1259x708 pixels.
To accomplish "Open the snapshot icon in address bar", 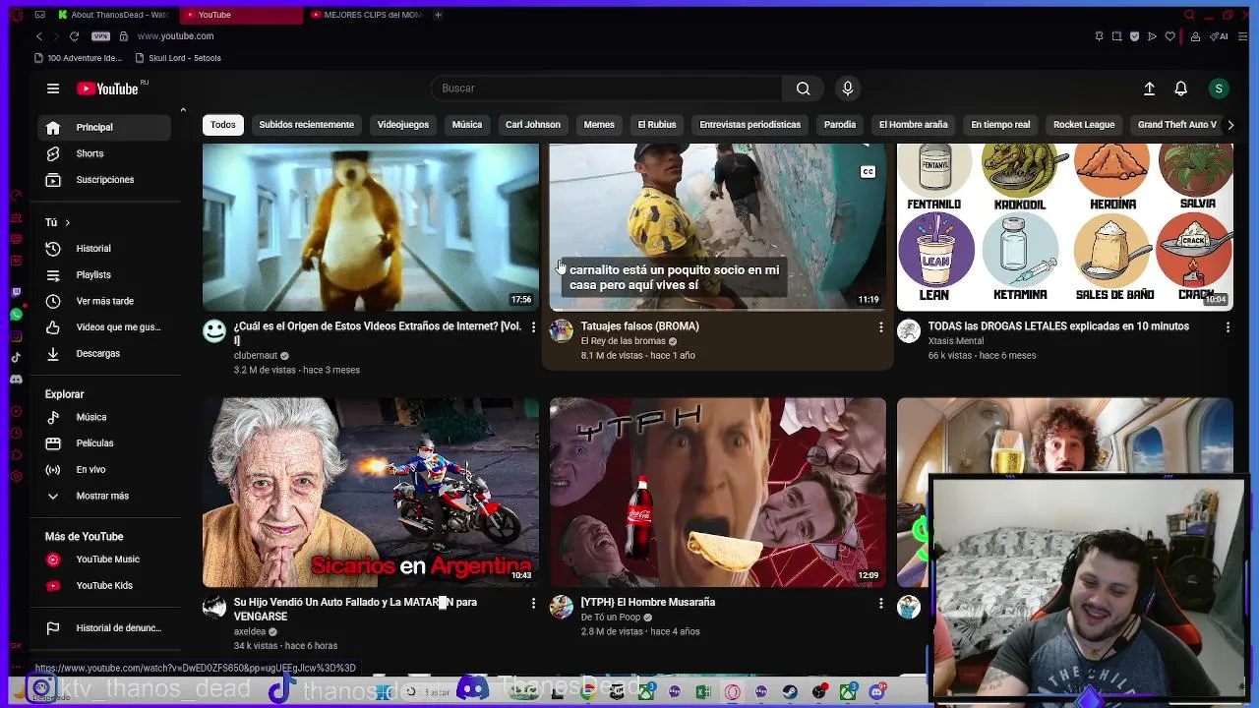I will coord(1116,36).
